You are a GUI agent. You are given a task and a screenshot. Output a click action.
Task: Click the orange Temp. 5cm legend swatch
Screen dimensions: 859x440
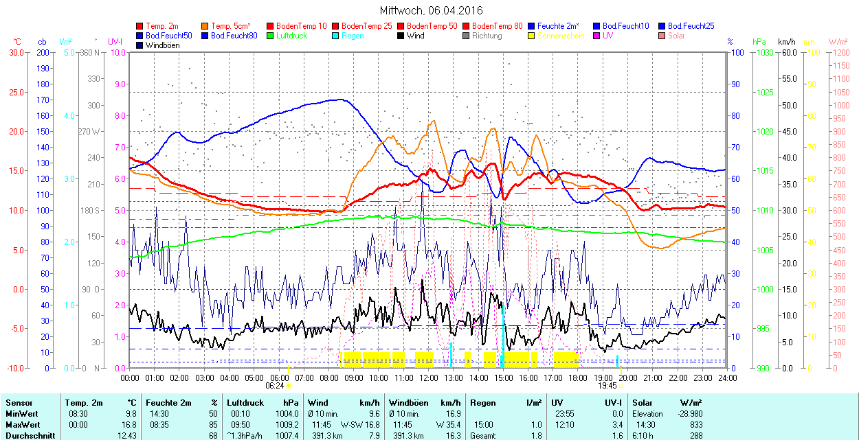205,26
